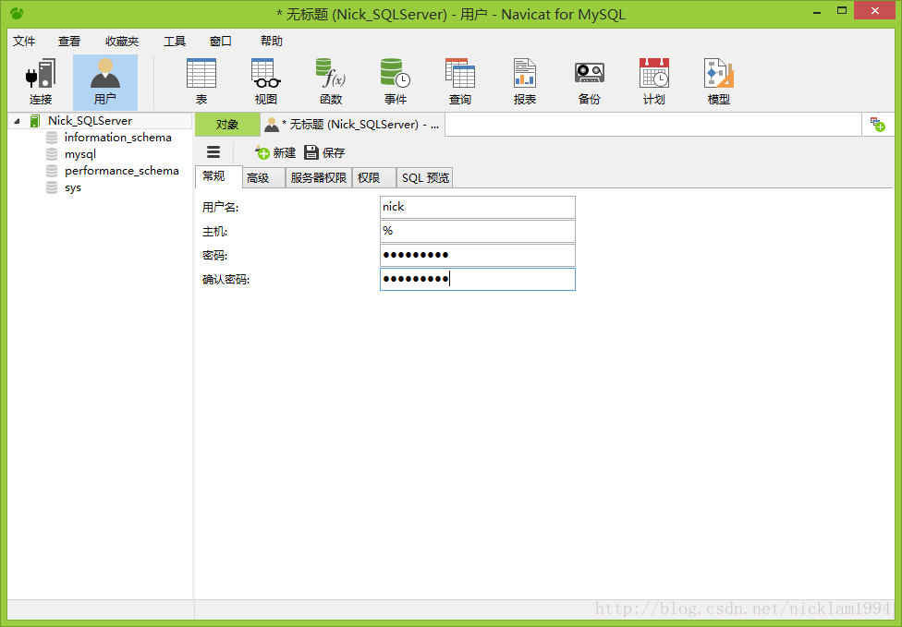
Task: Select the mysql database name
Action: (x=80, y=154)
